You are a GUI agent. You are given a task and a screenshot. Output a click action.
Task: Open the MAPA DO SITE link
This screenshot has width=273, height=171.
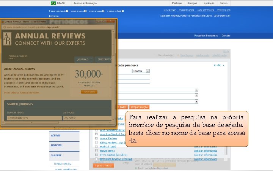(224, 10)
